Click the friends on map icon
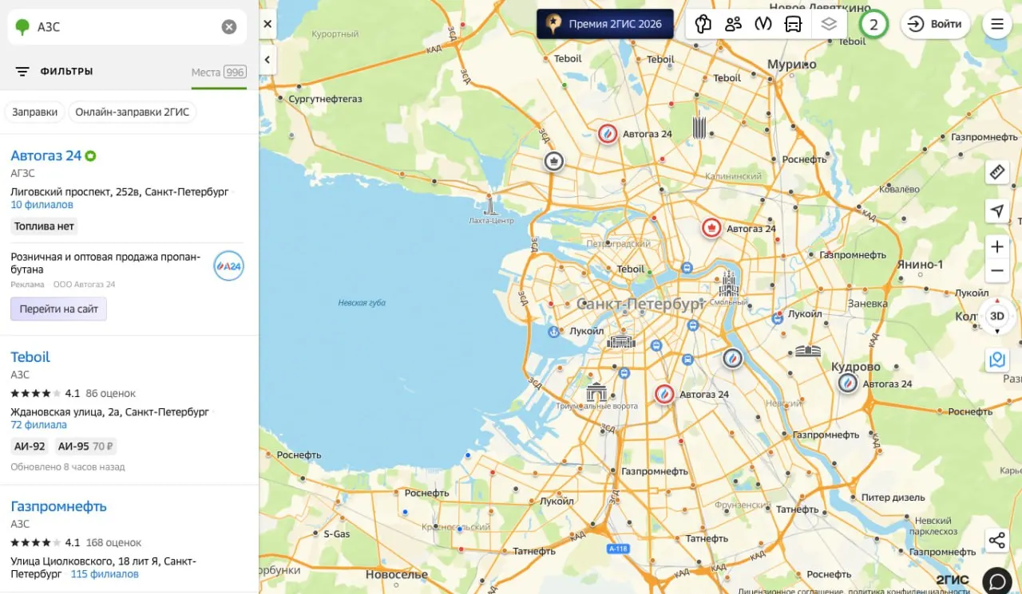Image resolution: width=1022 pixels, height=594 pixels. tap(733, 24)
